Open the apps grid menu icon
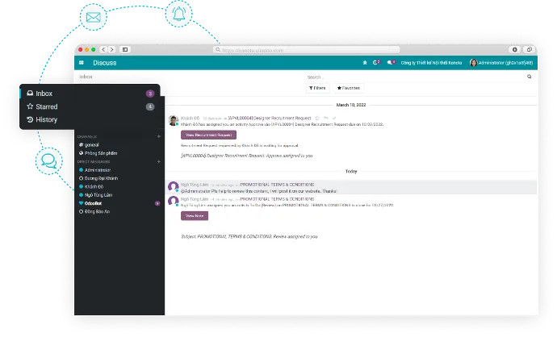The image size is (557, 337). point(82,63)
